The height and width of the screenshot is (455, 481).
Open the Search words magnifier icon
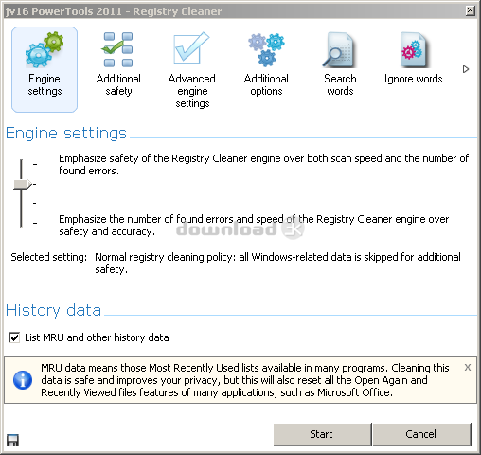pyautogui.click(x=339, y=50)
